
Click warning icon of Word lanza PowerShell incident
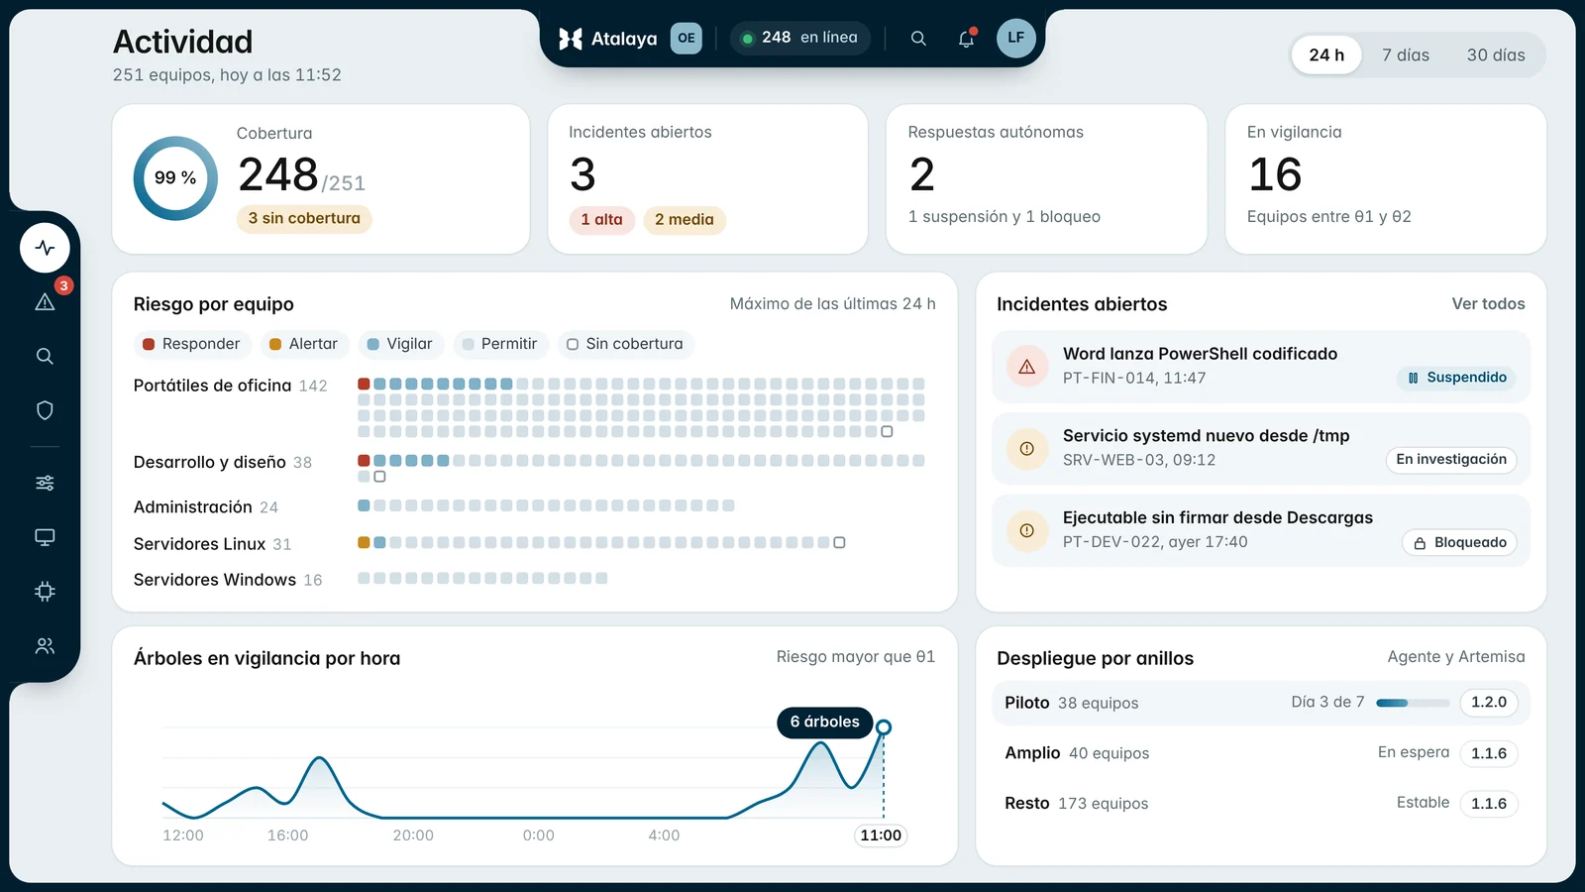coord(1027,367)
